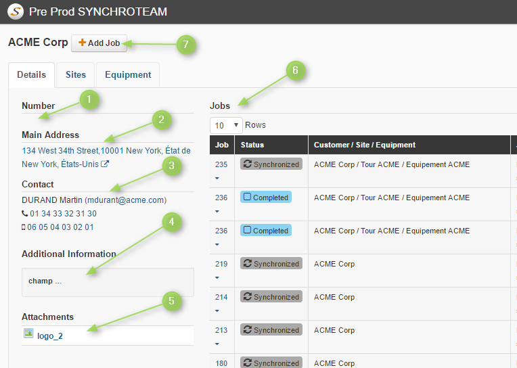Click the Synchroteam logo icon
Viewport: 517px width, 368px height.
(16, 11)
